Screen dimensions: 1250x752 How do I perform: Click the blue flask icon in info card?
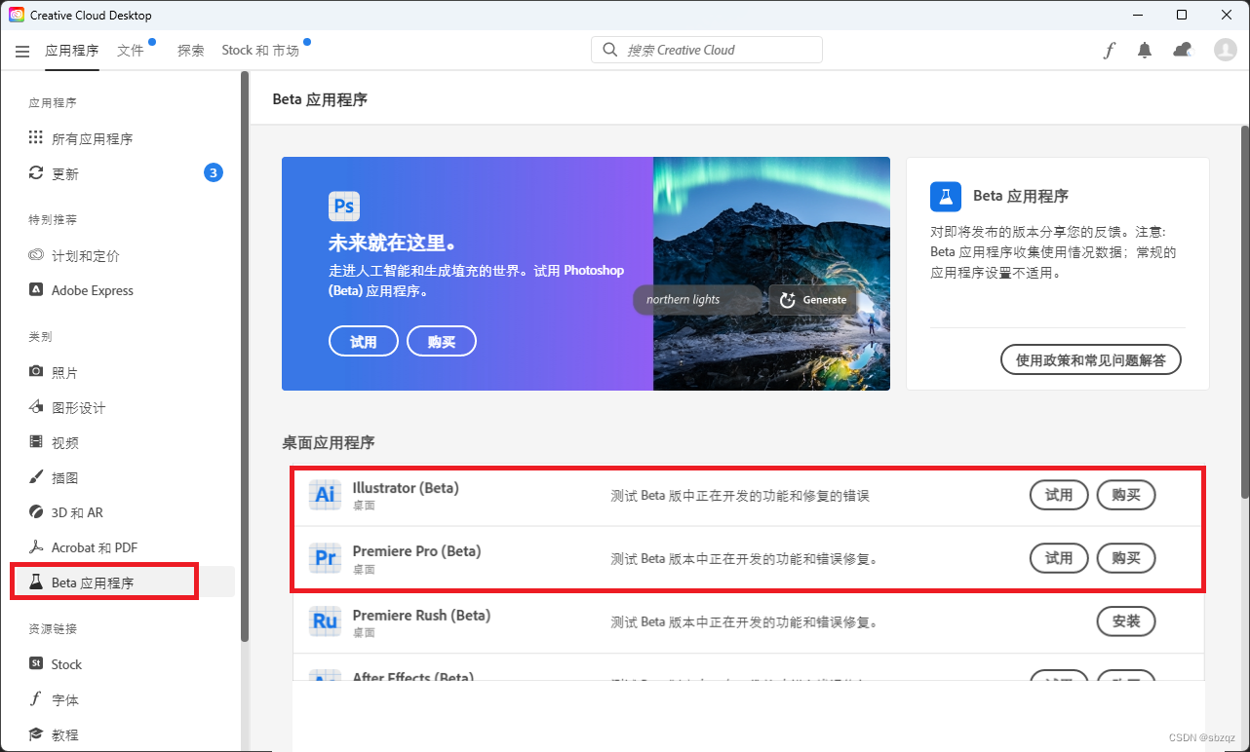946,197
